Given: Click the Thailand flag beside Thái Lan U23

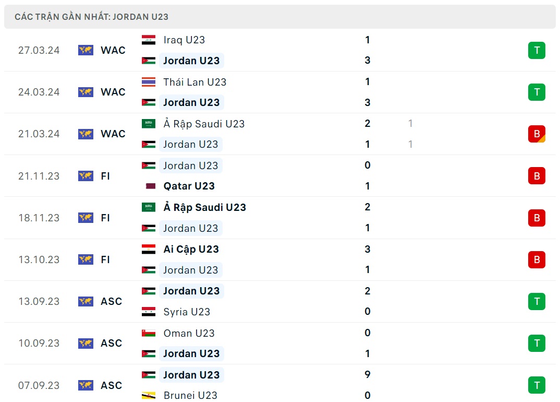Looking at the screenshot, I should click(149, 82).
